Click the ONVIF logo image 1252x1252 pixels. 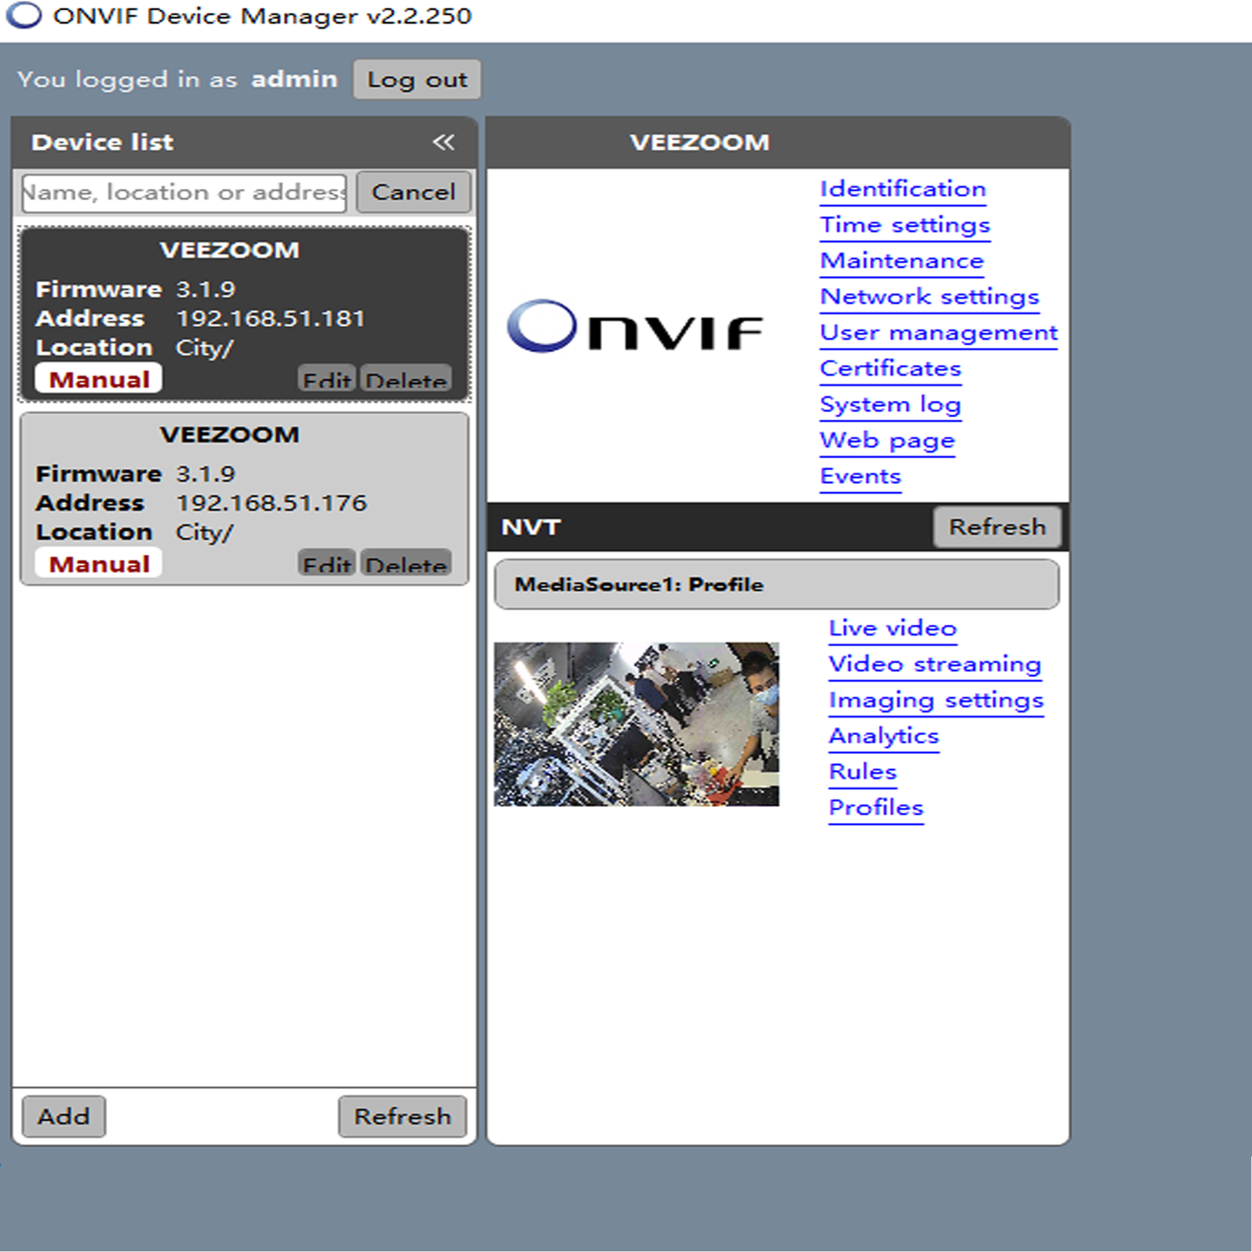[x=634, y=327]
